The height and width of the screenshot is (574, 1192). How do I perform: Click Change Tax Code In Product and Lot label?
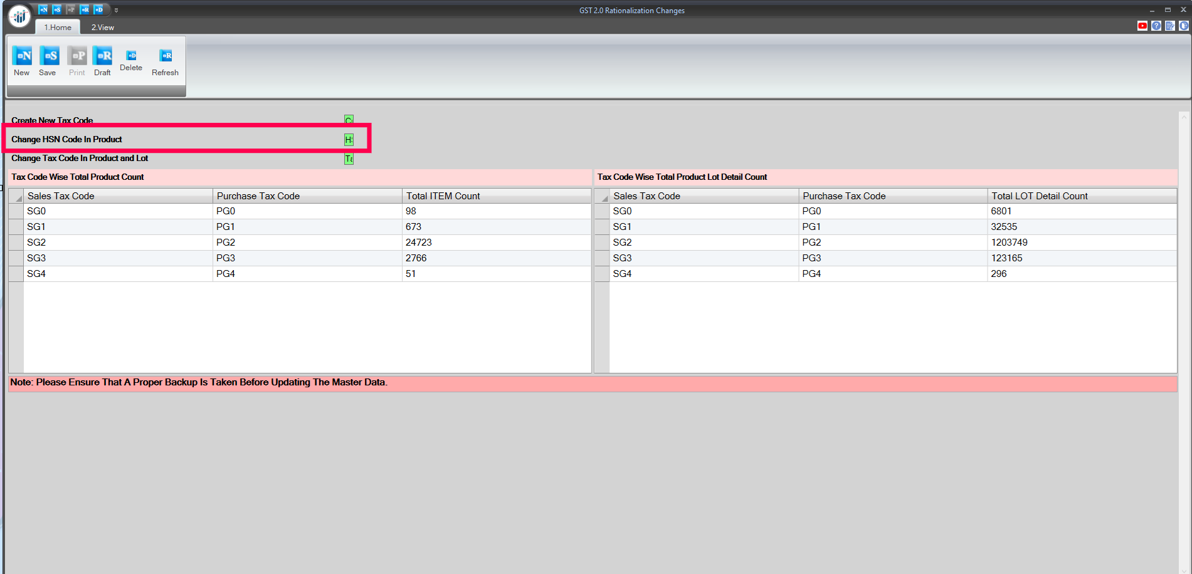pos(80,158)
